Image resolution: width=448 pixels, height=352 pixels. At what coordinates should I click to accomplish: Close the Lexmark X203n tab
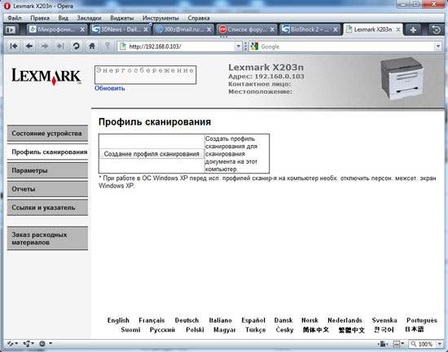tap(398, 29)
